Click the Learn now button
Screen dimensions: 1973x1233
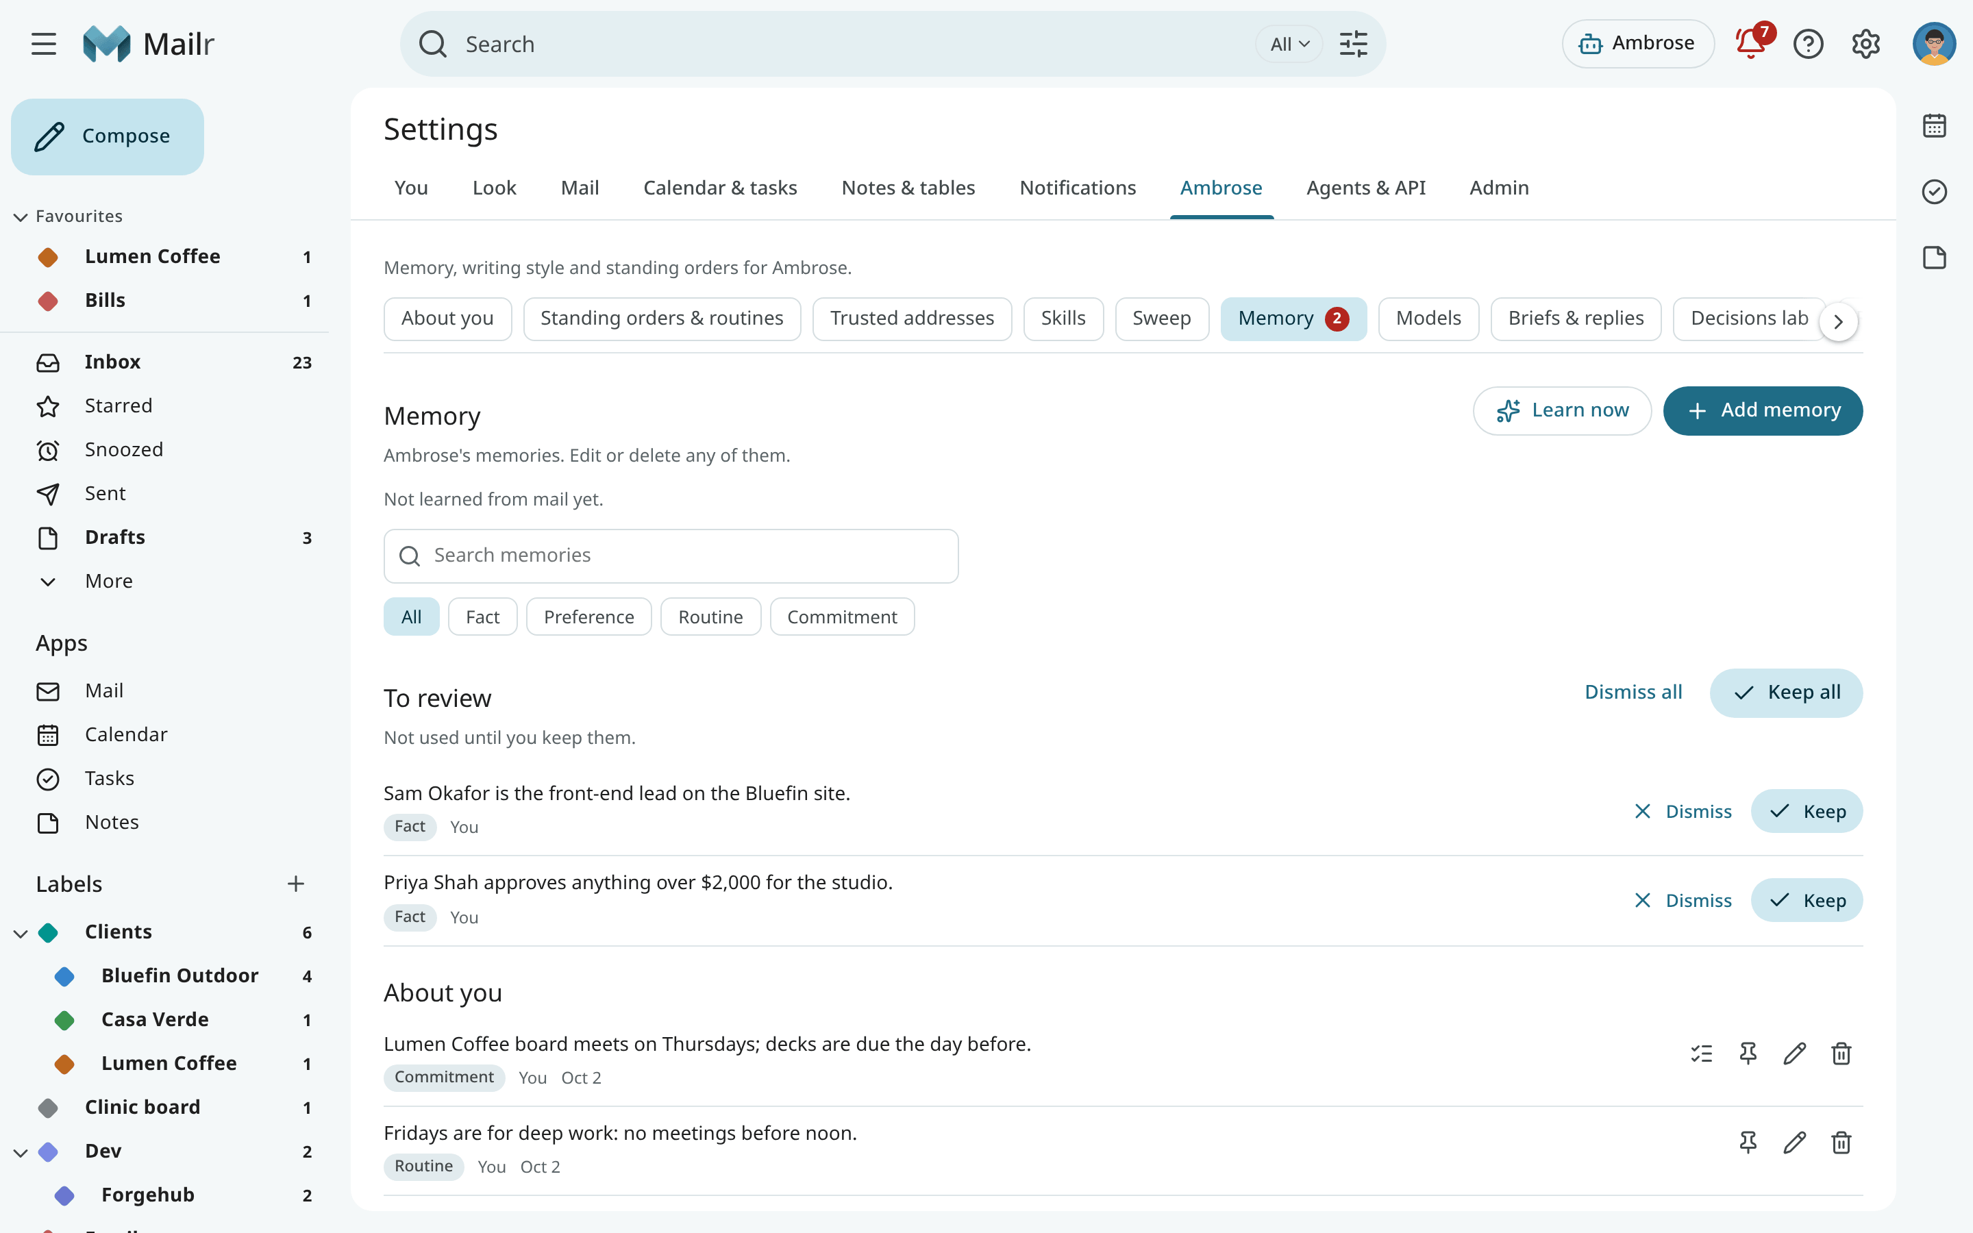1562,410
